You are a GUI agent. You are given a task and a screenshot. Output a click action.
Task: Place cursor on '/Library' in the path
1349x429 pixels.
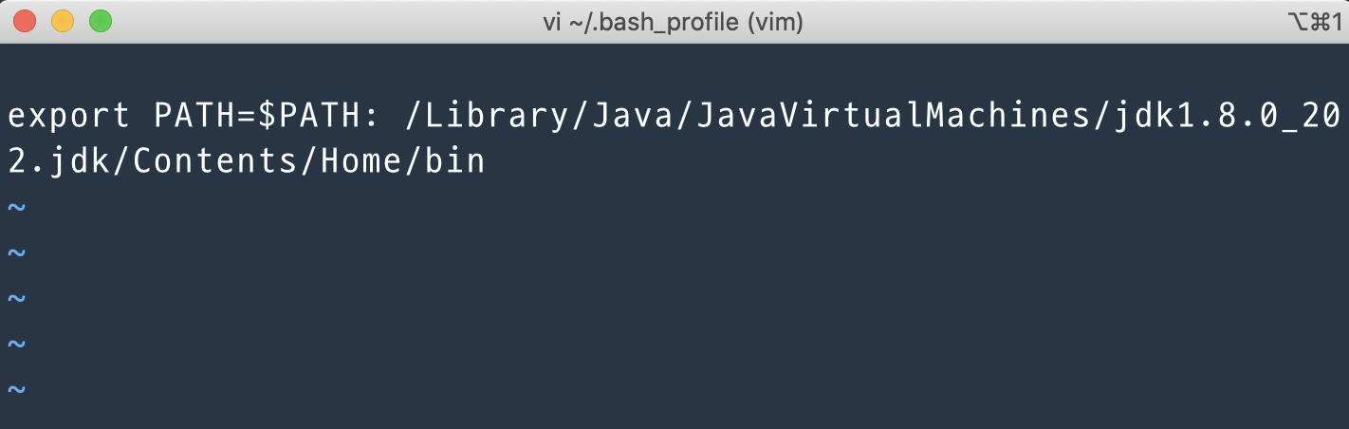pos(487,116)
